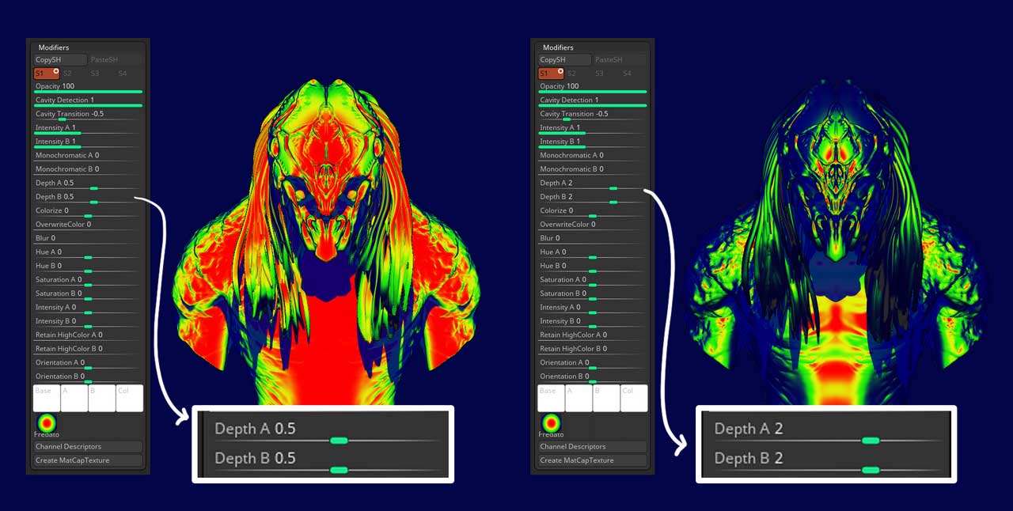This screenshot has width=1013, height=511.
Task: Click the Depth B 0.5 slider
Action: 88,198
